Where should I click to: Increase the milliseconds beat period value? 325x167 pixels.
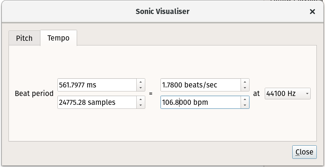pyautogui.click(x=140, y=82)
